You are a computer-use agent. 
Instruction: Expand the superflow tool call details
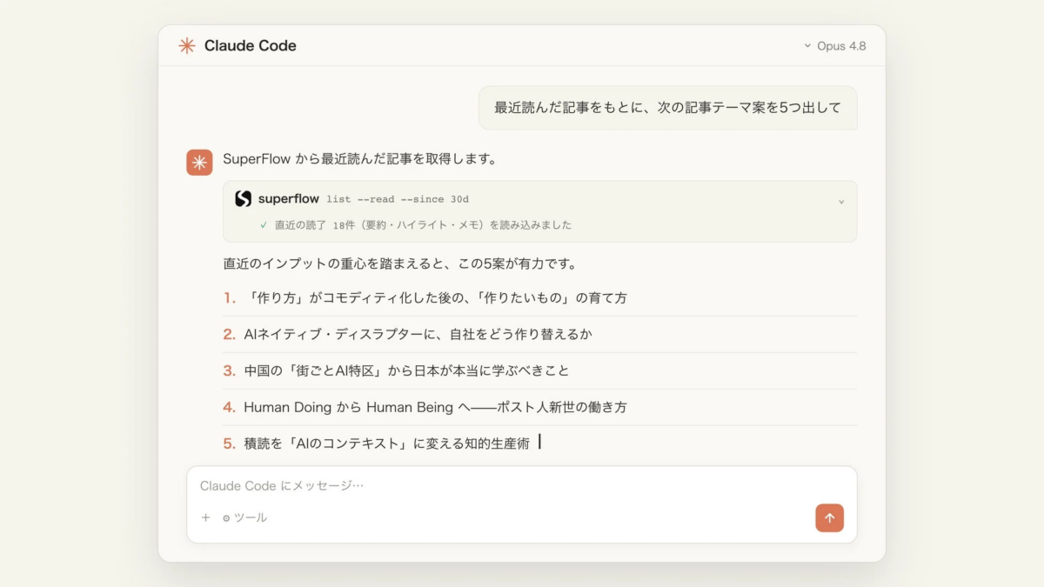click(x=841, y=202)
